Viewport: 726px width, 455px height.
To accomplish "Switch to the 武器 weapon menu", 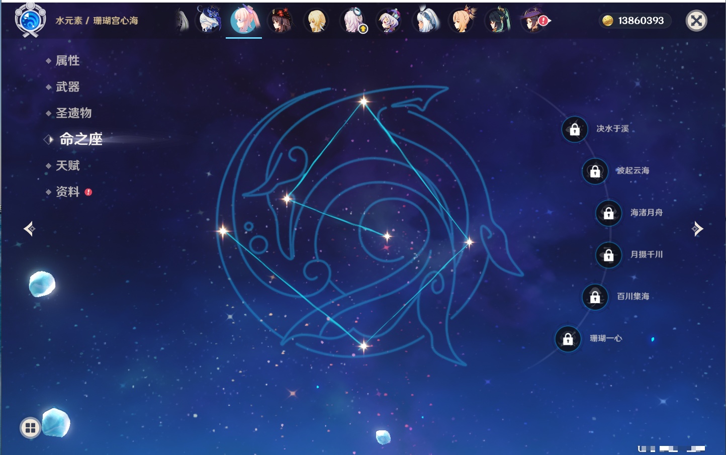I will [67, 87].
